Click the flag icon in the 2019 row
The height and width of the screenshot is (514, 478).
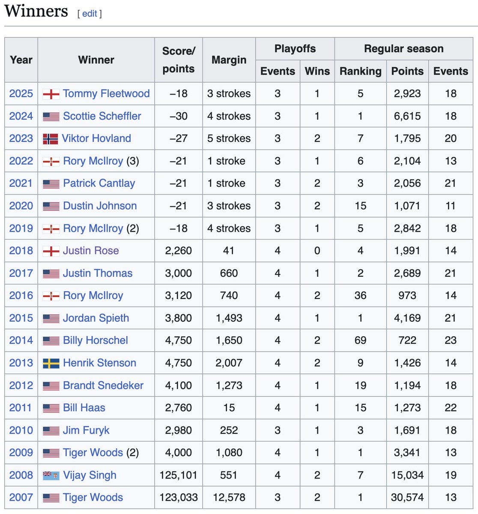click(x=51, y=229)
